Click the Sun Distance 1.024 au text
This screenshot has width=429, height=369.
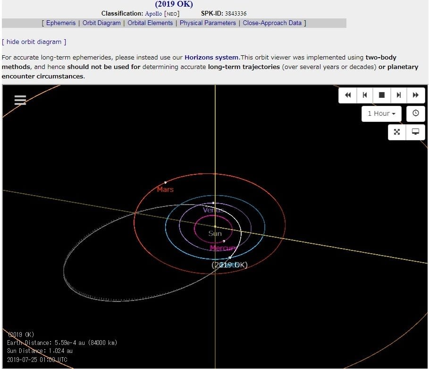tap(40, 351)
